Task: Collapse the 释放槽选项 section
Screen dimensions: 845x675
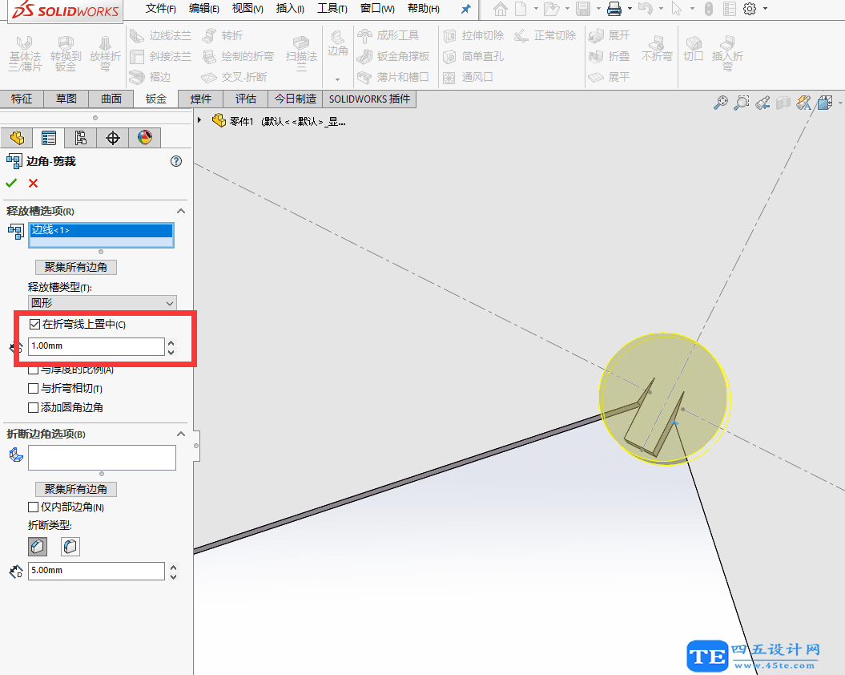Action: point(180,210)
